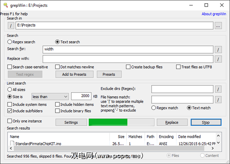This screenshot has height=164, width=230.
Task: Click the Search for input containing width
Action: [x=128, y=50]
